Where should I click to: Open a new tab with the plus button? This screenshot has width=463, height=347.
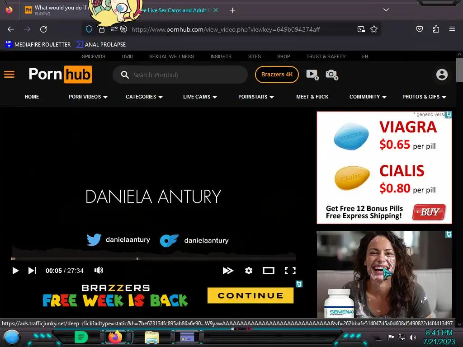click(233, 10)
